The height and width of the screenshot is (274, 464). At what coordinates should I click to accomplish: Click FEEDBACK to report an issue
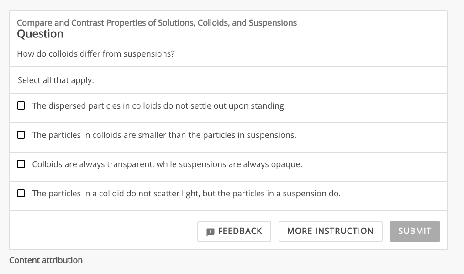coord(234,231)
